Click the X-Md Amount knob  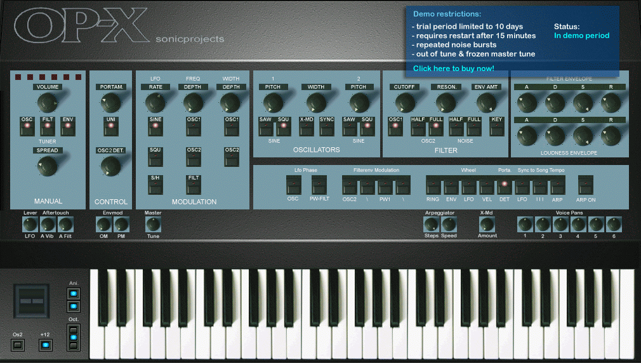487,224
